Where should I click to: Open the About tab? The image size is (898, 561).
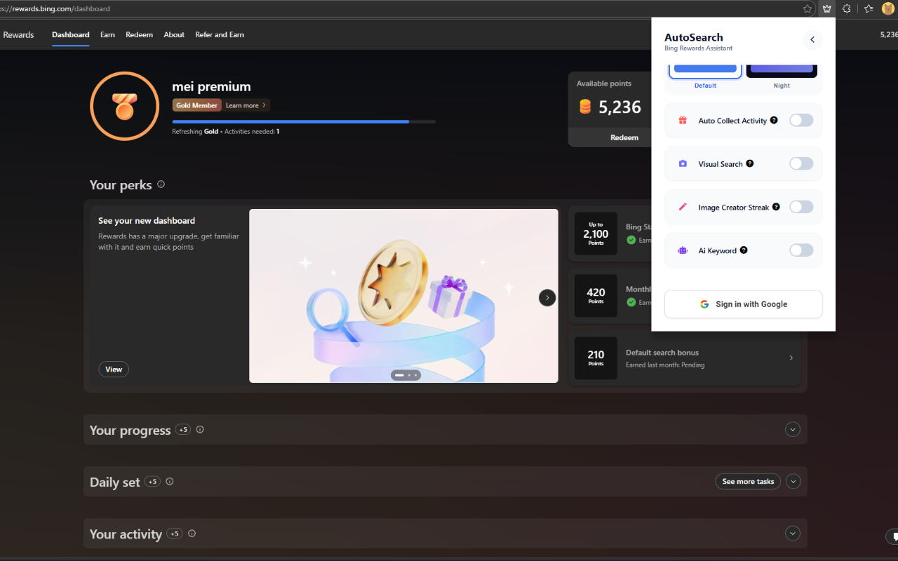(174, 34)
